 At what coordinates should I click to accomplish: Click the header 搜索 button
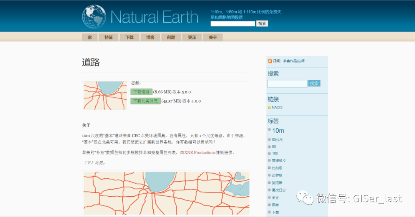262,24
